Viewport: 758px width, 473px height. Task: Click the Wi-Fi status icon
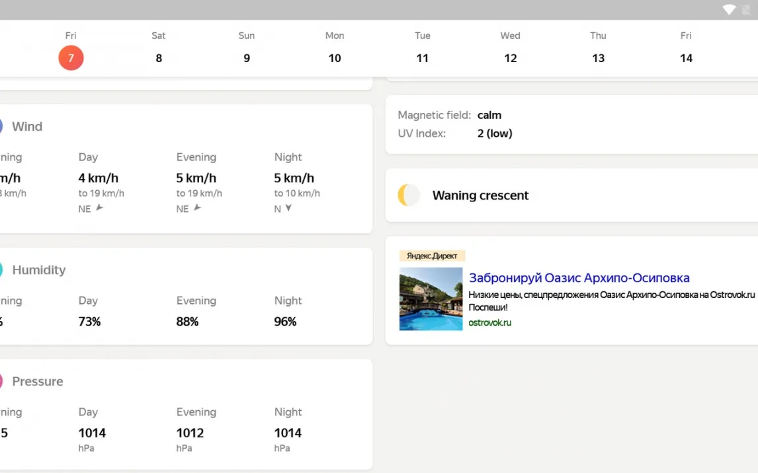point(729,10)
